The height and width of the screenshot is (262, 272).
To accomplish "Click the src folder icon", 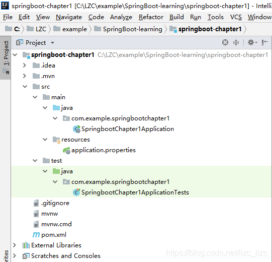I will (36, 87).
